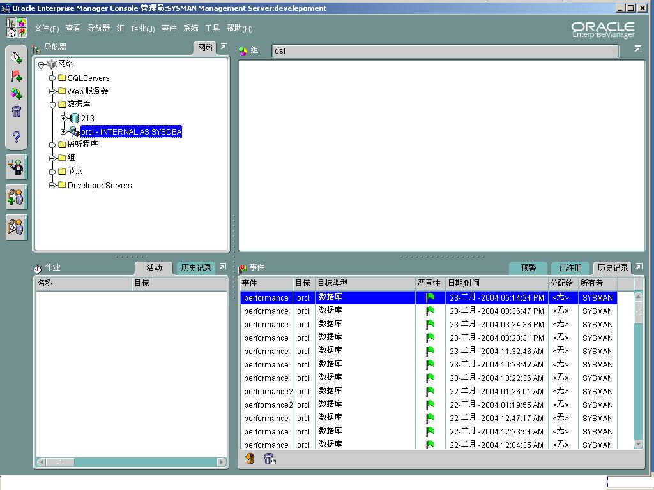Expand the 213 database node

[x=63, y=118]
